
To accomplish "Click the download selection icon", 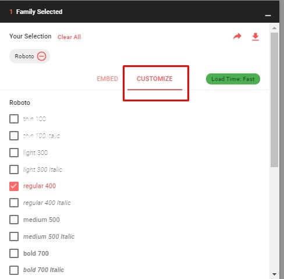I will [255, 37].
